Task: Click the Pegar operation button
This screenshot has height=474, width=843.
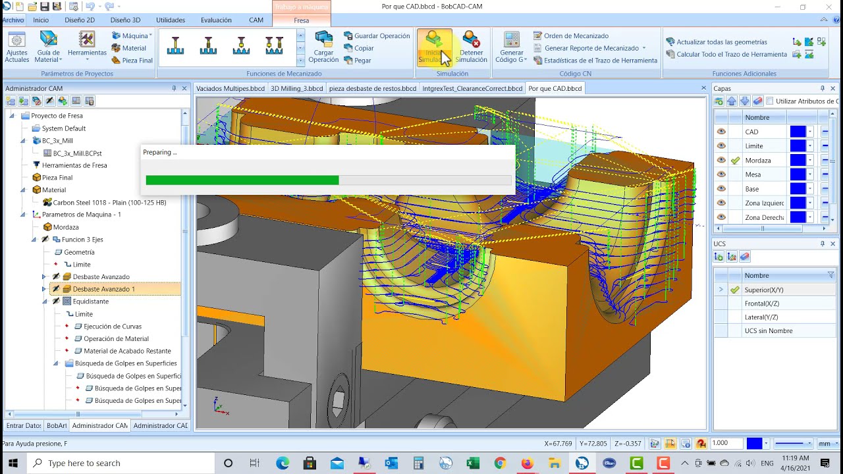Action: tap(358, 60)
